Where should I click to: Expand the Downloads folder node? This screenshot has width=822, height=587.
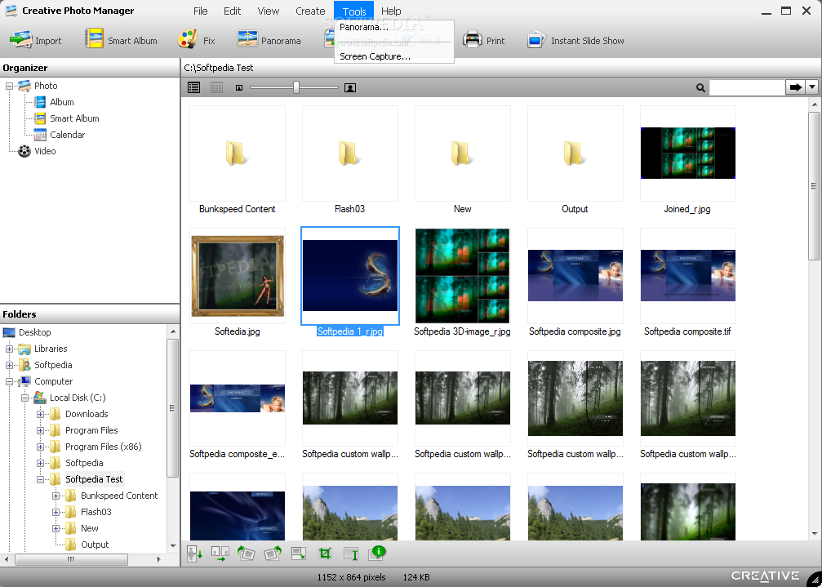[x=40, y=414]
